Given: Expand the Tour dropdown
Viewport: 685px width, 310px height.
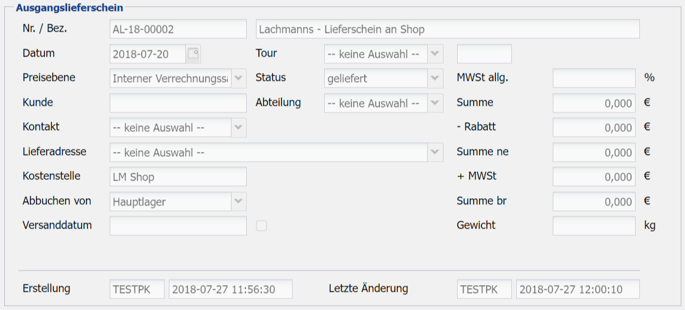Looking at the screenshot, I should pos(435,53).
